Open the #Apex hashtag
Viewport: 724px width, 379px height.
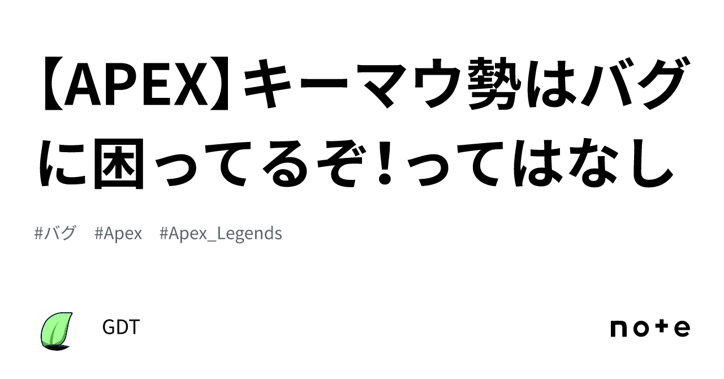[118, 233]
